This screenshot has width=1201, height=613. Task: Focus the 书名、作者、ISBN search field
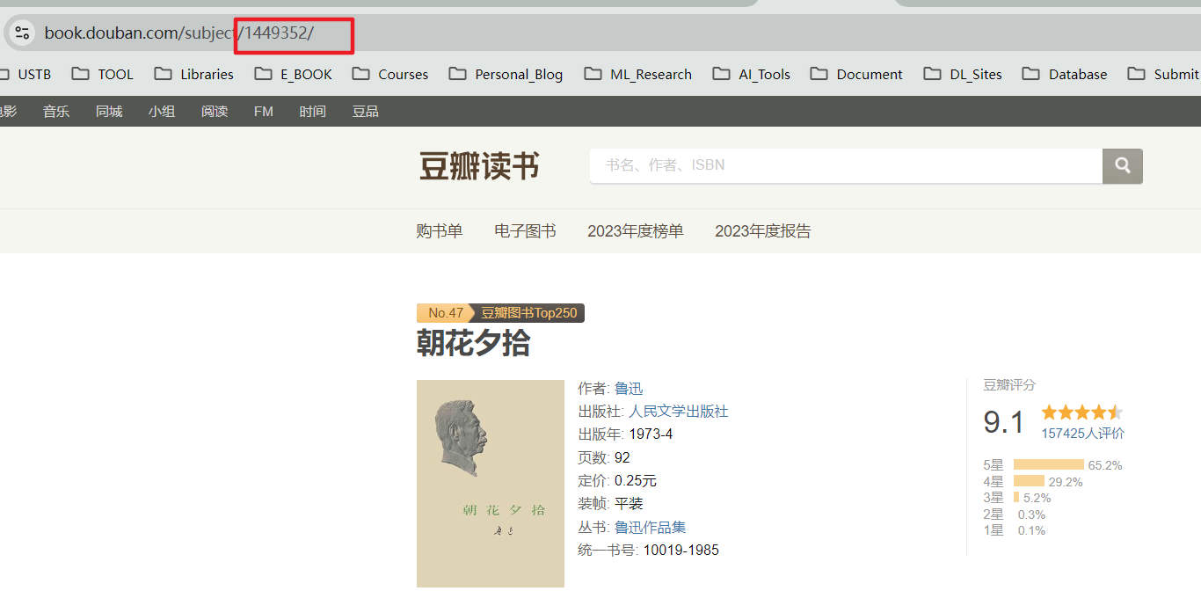tap(846, 165)
